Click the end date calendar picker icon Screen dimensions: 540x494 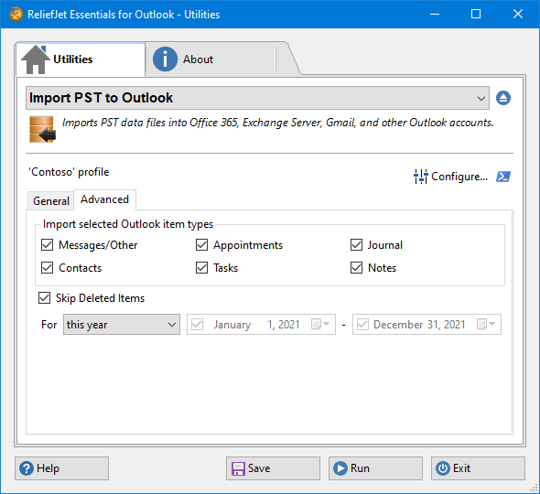[x=486, y=324]
